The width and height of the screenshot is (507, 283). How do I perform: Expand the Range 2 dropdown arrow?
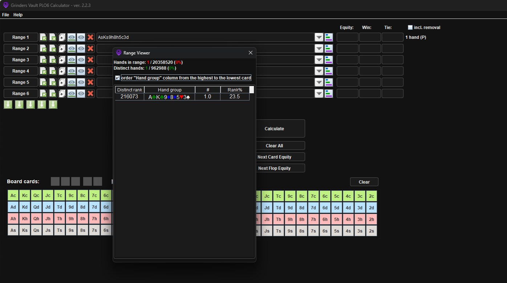pyautogui.click(x=319, y=49)
